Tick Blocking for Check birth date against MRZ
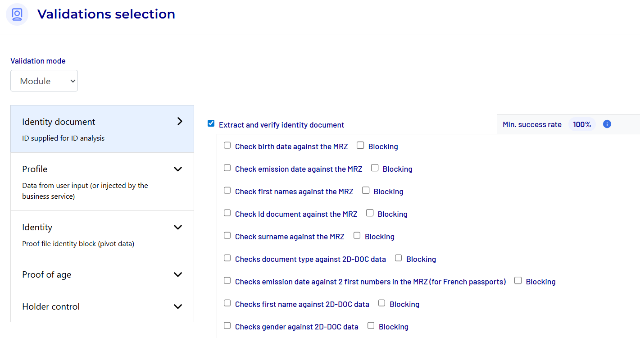 [x=360, y=145]
